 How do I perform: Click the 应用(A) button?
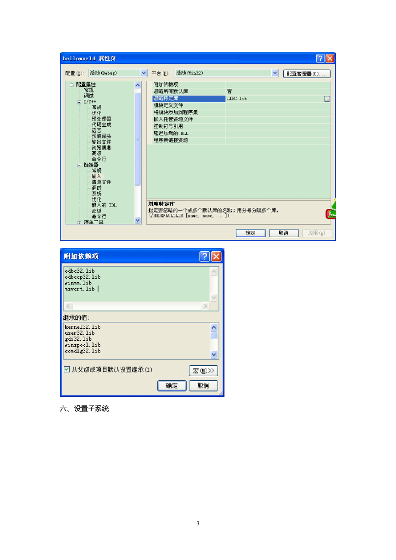pos(317,233)
